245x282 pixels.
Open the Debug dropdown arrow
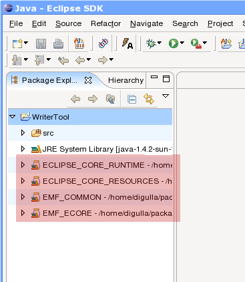coord(160,43)
